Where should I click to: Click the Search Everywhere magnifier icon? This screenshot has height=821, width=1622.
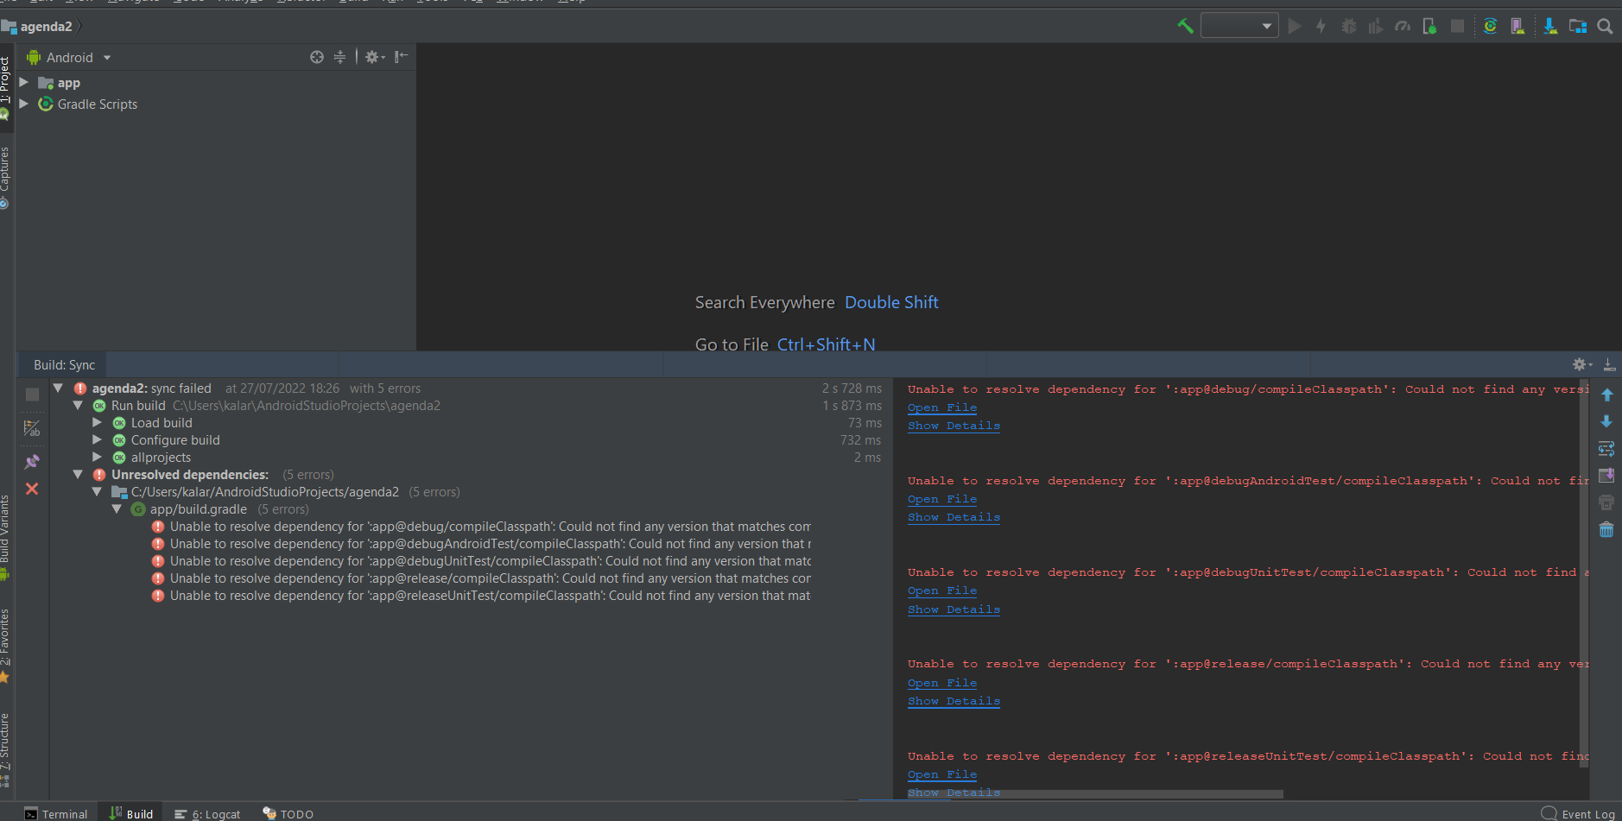pos(1605,26)
